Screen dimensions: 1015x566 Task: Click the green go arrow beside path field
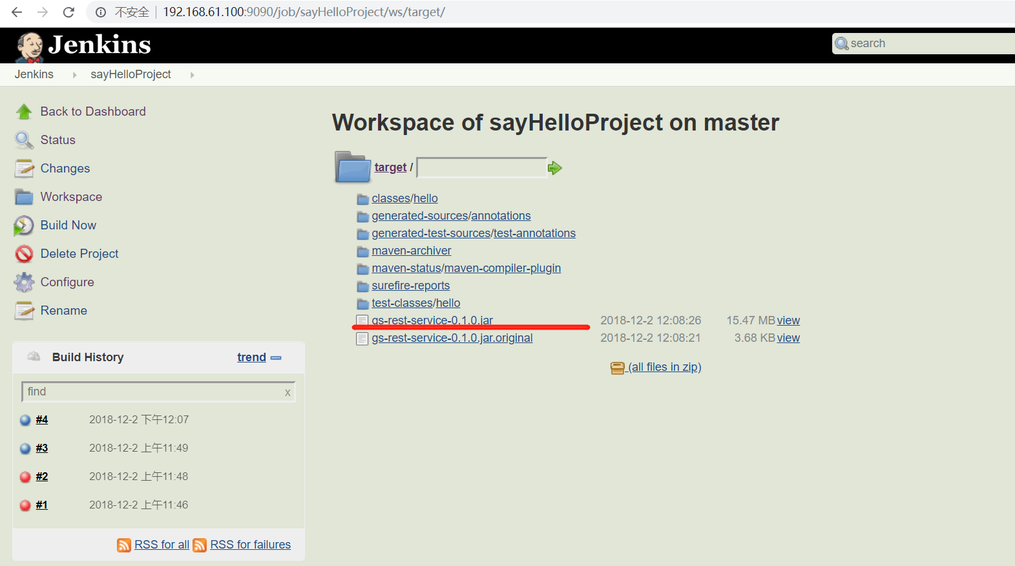pyautogui.click(x=555, y=169)
